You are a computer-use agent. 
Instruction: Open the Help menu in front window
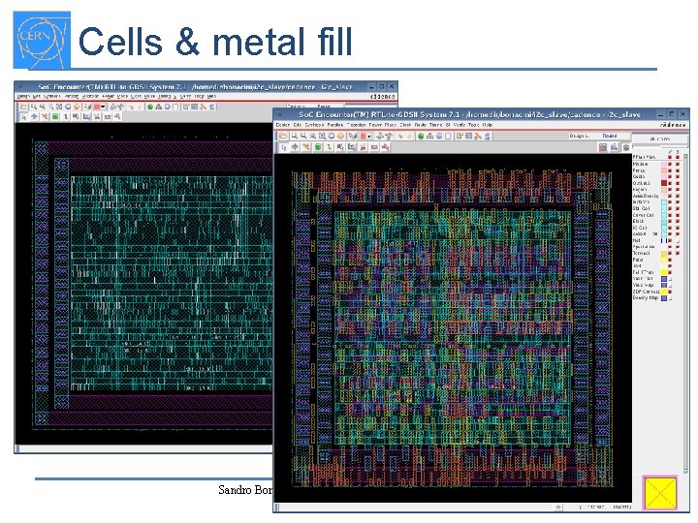(x=488, y=125)
